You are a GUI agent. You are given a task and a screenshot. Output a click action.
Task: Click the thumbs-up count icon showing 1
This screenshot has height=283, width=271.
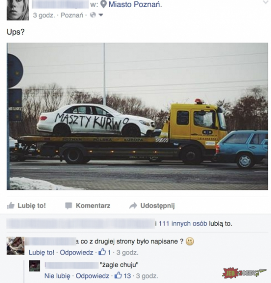pyautogui.click(x=102, y=252)
